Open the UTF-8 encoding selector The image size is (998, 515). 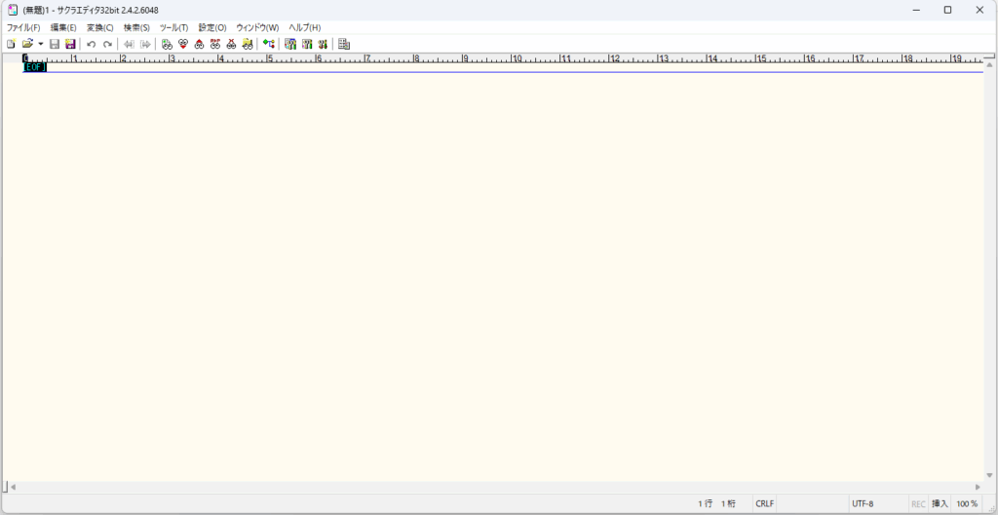point(863,503)
